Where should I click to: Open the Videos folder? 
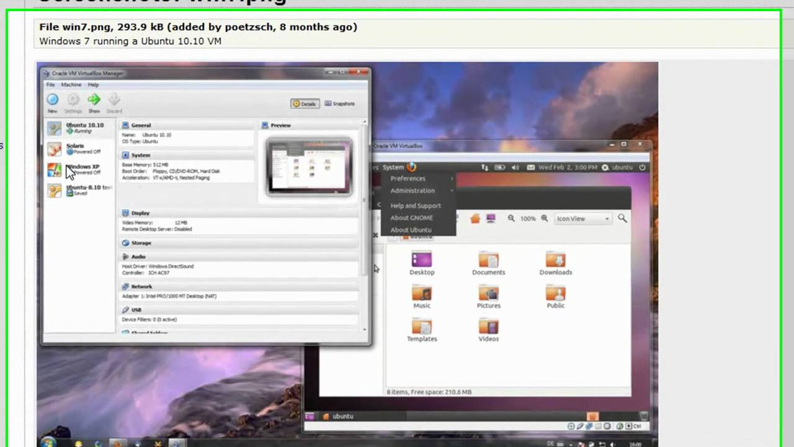pos(488,330)
